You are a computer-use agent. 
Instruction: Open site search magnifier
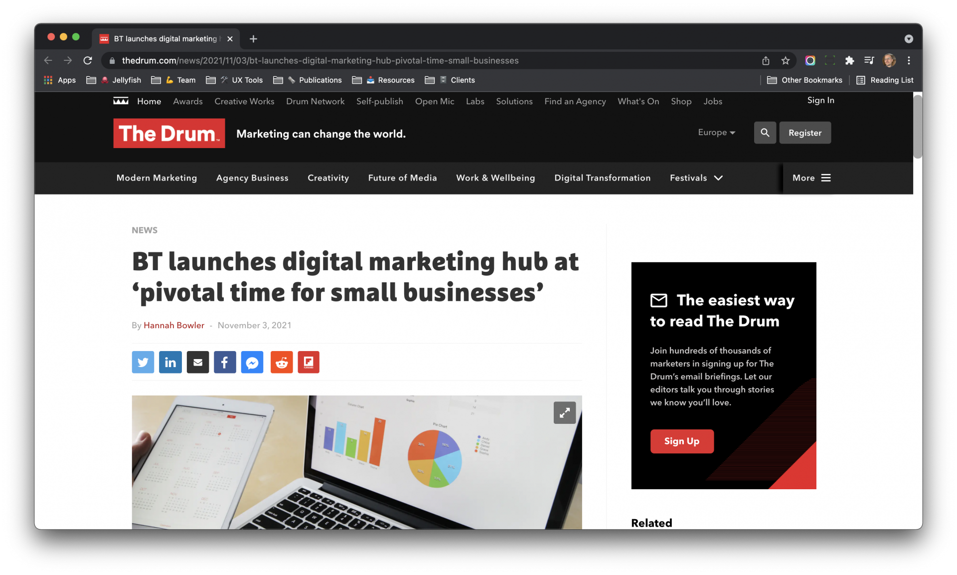point(765,133)
